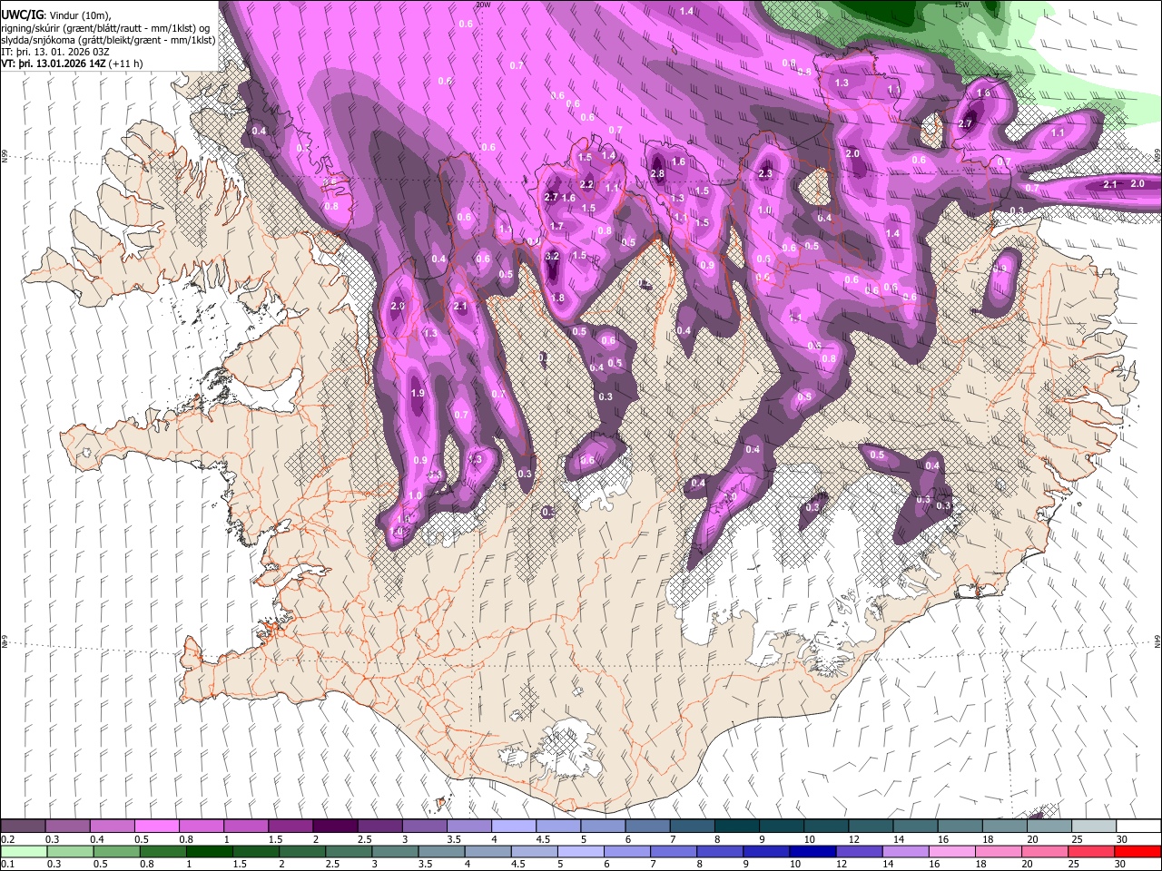Pick the upper legend swatch between 1 and 1.5
Screen dimensions: 1162x871
point(246,826)
